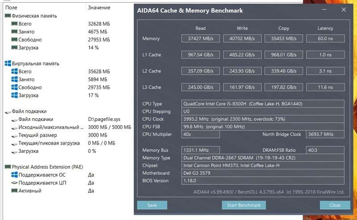Click the Поле column header

pos(11,8)
